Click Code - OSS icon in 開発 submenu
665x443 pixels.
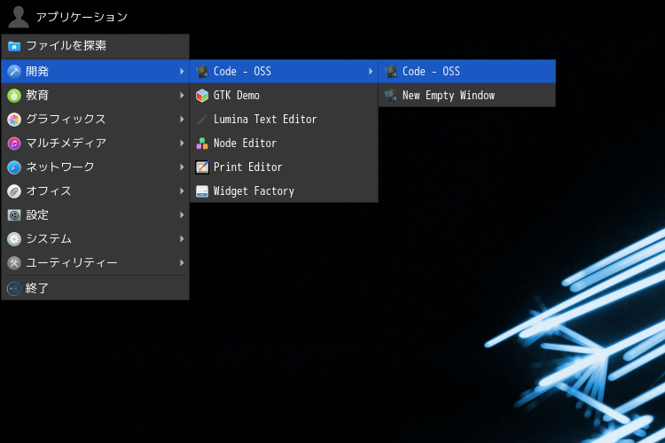(x=202, y=72)
